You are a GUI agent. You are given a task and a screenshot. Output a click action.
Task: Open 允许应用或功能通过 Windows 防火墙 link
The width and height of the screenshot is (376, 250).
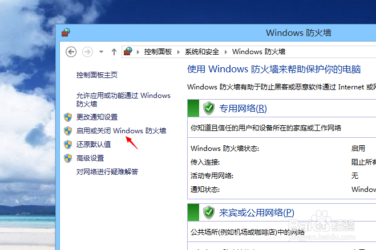coord(123,100)
